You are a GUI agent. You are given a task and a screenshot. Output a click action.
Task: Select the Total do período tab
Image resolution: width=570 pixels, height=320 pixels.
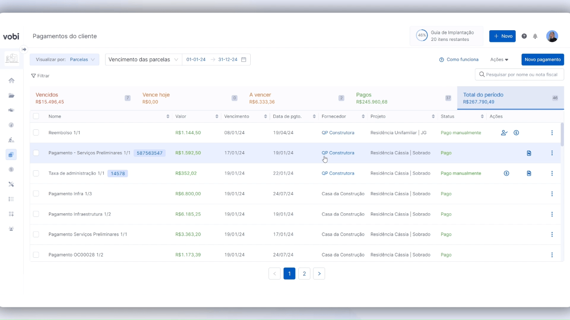pyautogui.click(x=511, y=98)
